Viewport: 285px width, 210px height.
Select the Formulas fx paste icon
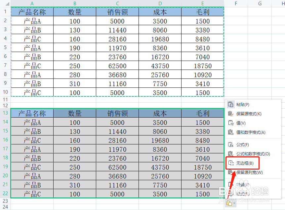coord(230,144)
